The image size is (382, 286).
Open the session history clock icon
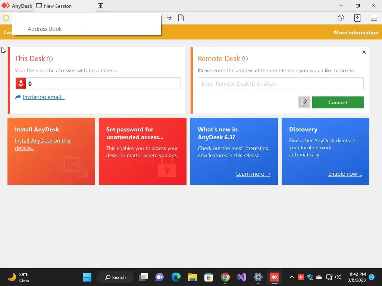[341, 18]
